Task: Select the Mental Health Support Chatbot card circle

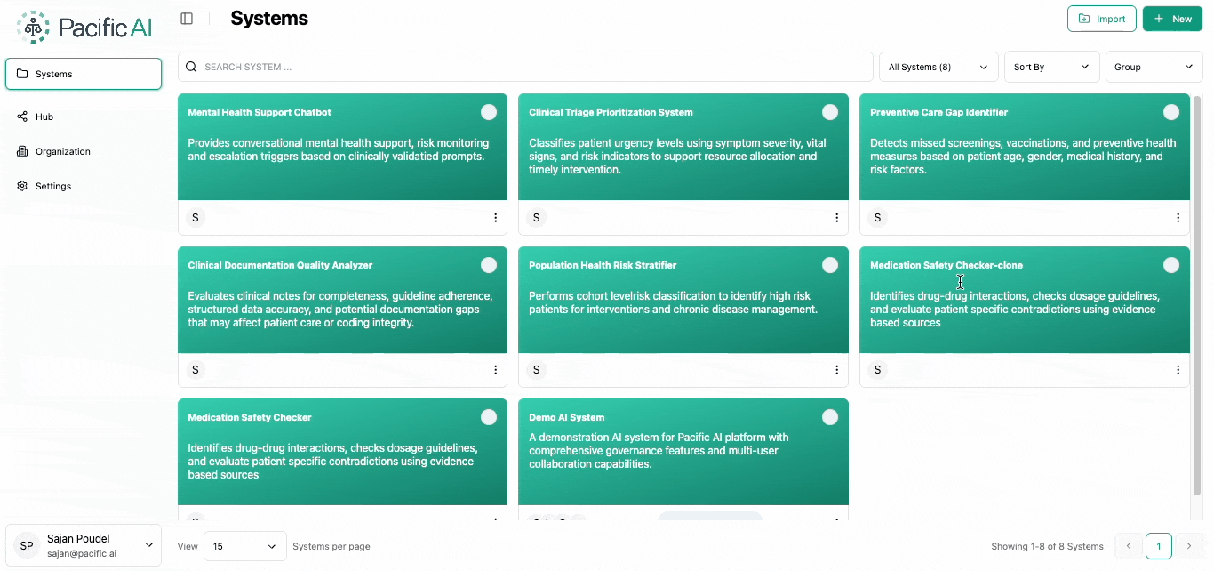Action: [489, 112]
